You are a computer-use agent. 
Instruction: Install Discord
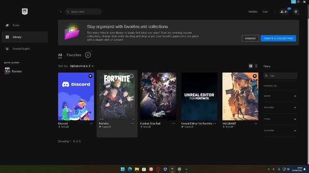click(63, 127)
